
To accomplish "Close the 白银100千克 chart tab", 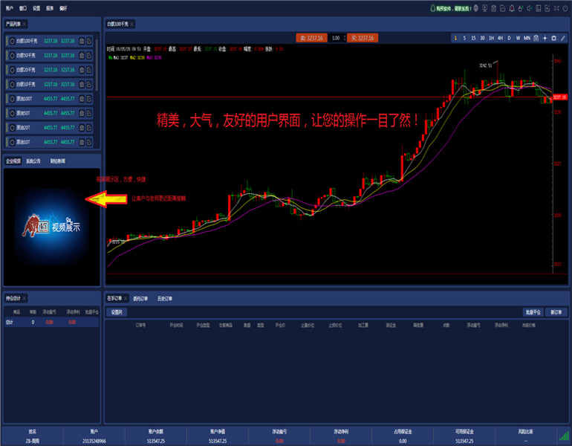I will [131, 24].
